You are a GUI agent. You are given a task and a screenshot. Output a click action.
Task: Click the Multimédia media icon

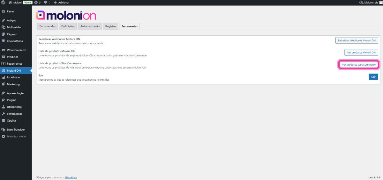coord(4,27)
